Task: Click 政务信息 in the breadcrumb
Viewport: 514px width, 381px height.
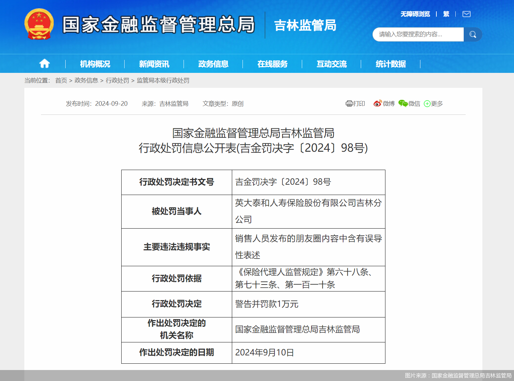Action: (86, 81)
